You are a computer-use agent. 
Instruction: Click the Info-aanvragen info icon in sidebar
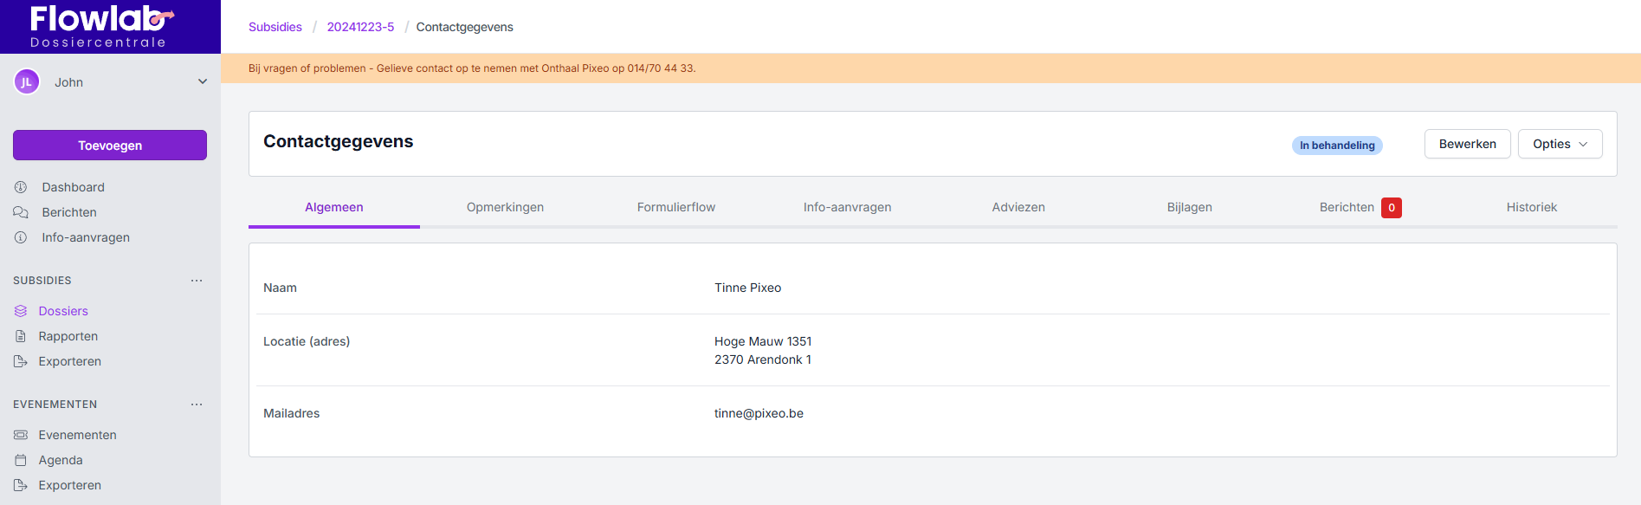point(21,237)
